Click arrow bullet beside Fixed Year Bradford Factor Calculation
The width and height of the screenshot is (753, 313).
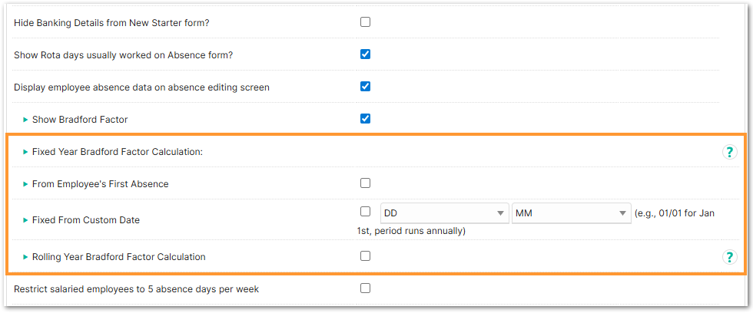[x=25, y=152]
